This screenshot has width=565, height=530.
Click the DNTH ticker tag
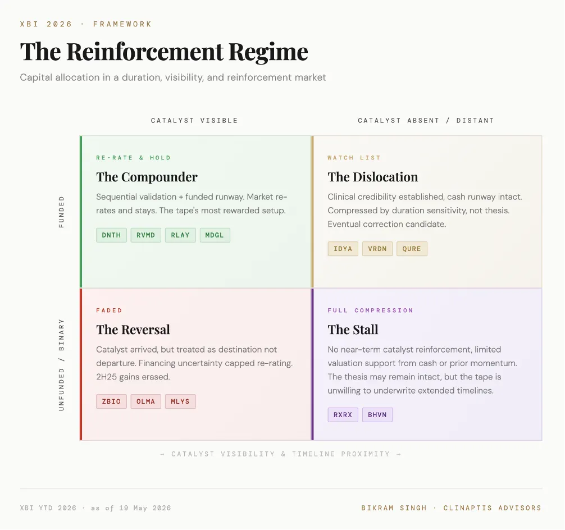111,235
